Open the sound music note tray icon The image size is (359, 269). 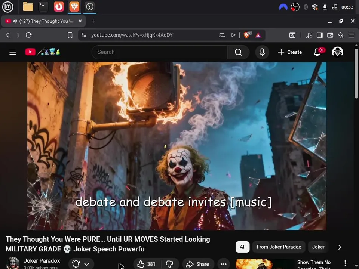click(x=334, y=7)
